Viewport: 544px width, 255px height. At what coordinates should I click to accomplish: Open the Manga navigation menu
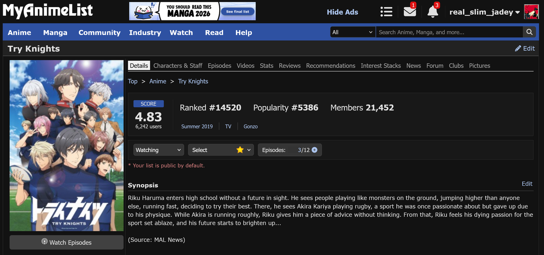(55, 33)
